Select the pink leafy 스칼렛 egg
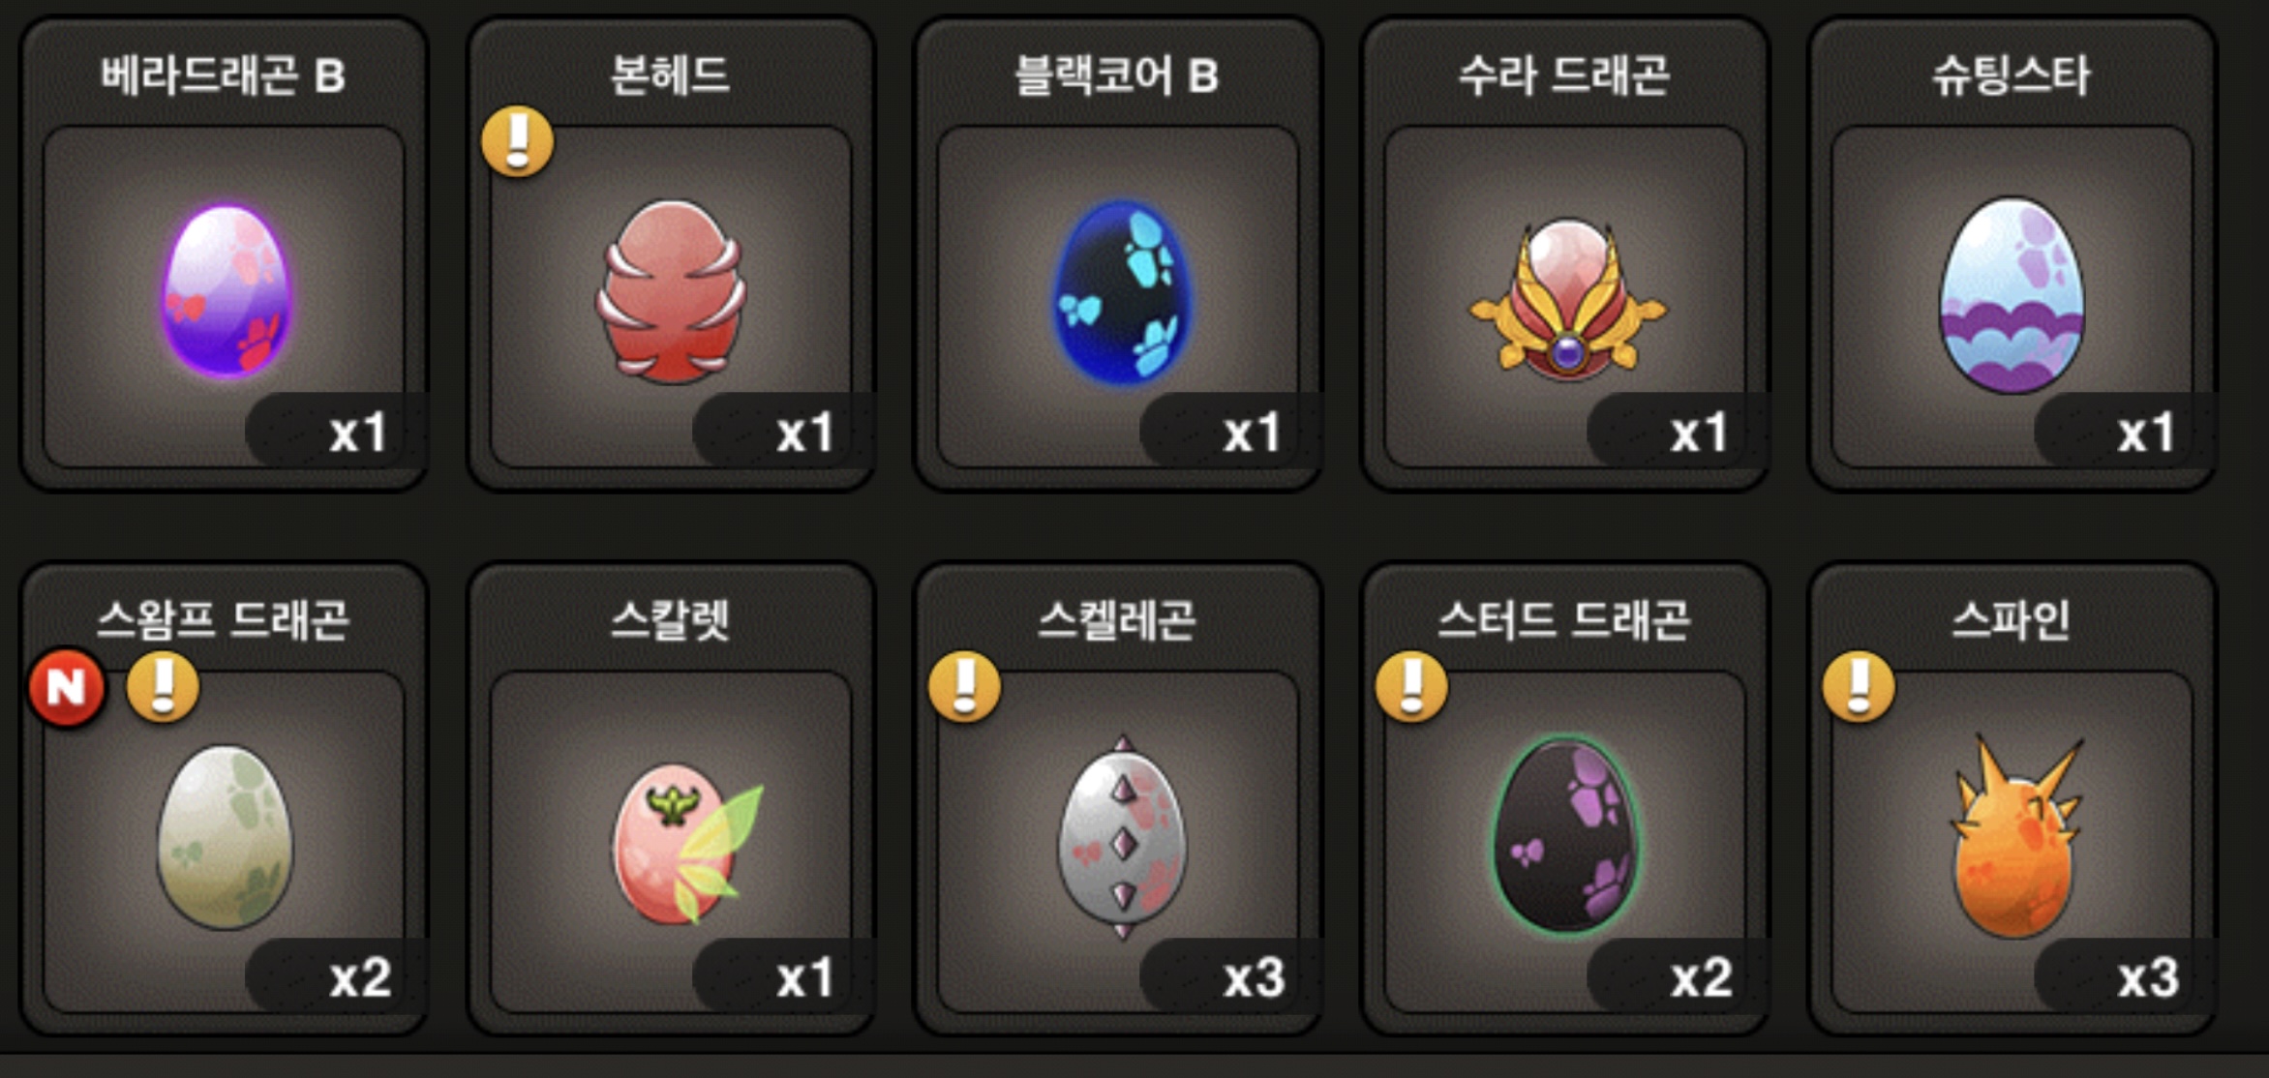This screenshot has width=2269, height=1078. 686,843
